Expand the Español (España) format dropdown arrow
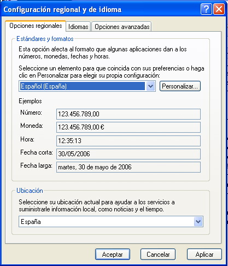This screenshot has width=228, height=266. (x=150, y=86)
